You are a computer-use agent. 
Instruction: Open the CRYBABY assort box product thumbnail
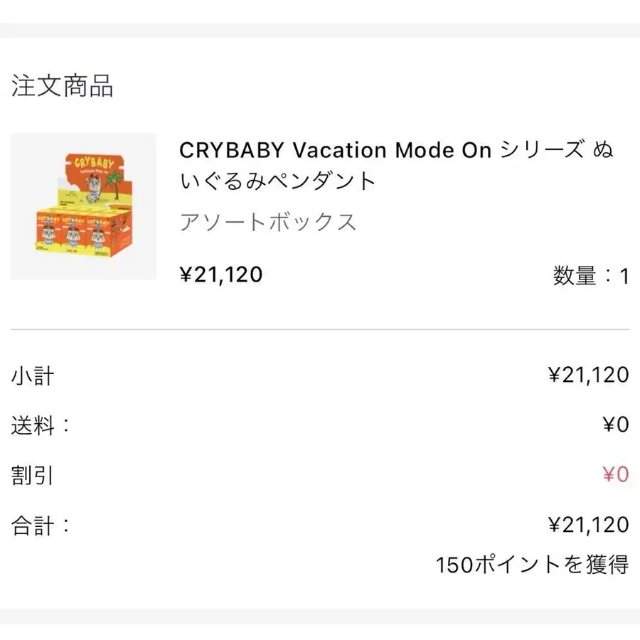click(83, 206)
